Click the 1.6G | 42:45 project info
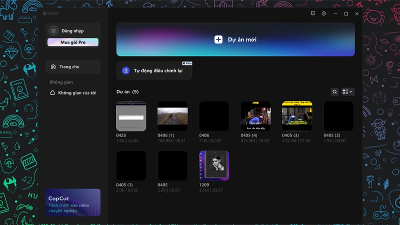Image resolution: width=400 pixels, height=225 pixels. [127, 140]
